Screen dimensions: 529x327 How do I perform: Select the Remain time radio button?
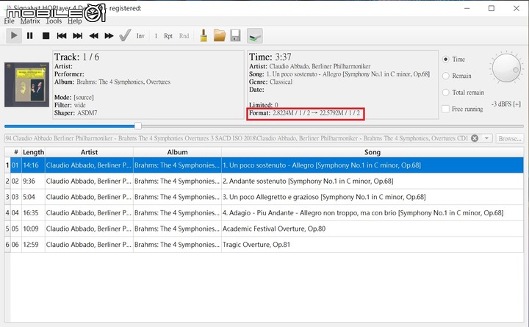pos(446,76)
